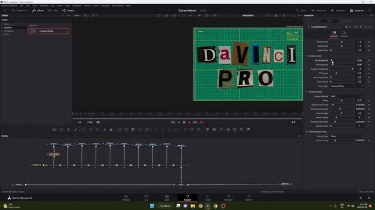The height and width of the screenshot is (210, 375).
Task: Open Nodes panel options menu
Action: pyautogui.click(x=299, y=136)
